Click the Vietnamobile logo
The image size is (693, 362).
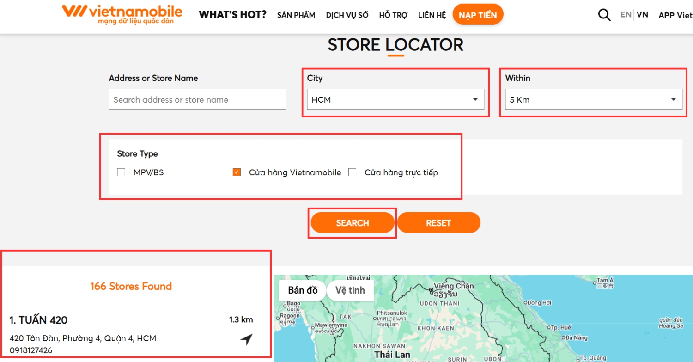point(122,14)
